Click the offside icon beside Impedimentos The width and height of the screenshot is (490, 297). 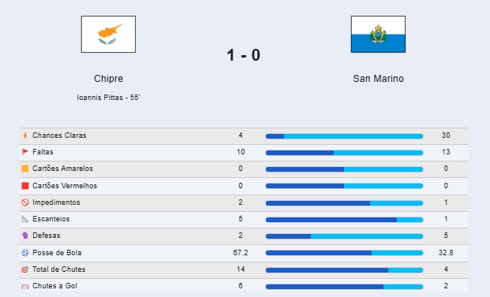[25, 202]
